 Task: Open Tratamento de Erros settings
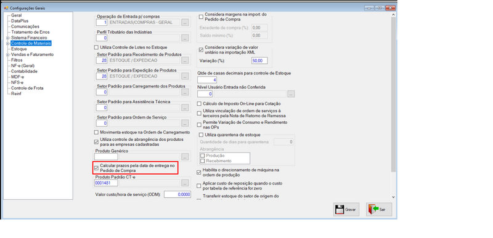click(30, 32)
